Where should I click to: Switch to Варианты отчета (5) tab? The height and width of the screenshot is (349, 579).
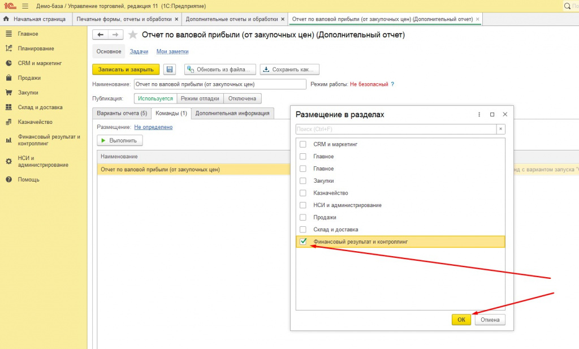click(x=122, y=113)
